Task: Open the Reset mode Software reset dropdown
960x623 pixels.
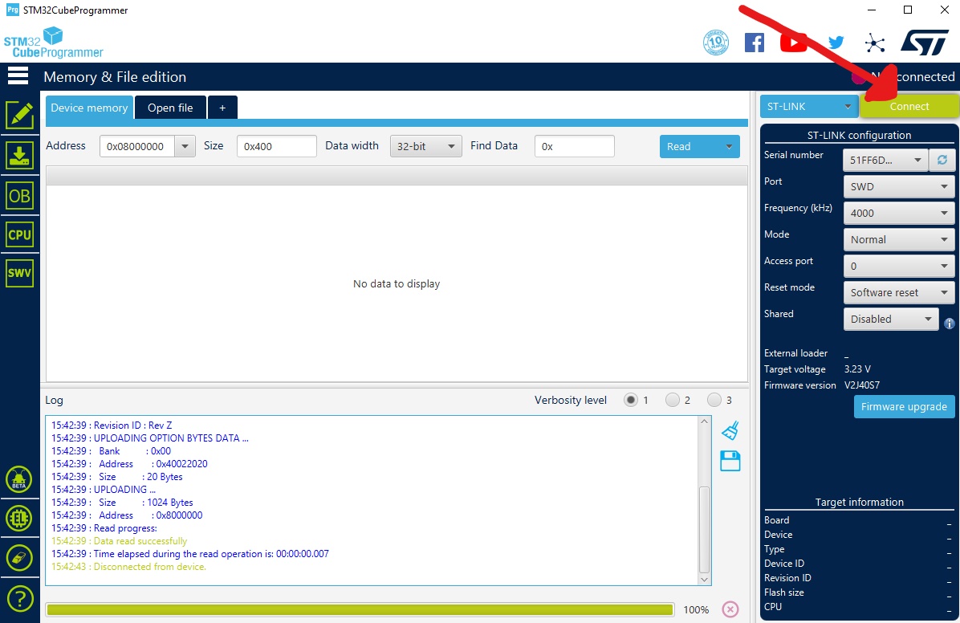Action: pyautogui.click(x=899, y=292)
